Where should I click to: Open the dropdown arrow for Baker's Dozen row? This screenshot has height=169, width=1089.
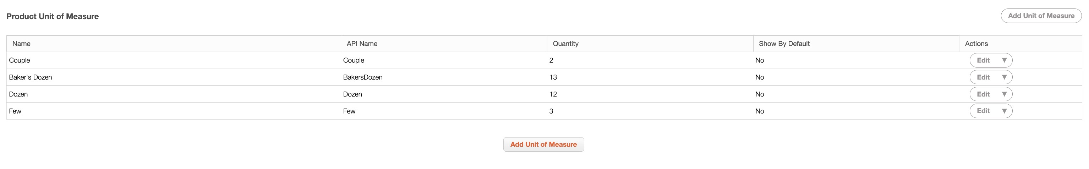point(1004,77)
